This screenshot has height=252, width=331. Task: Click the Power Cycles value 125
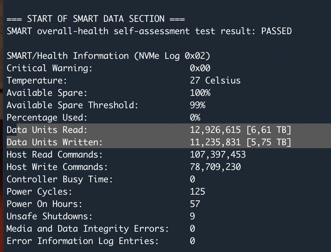tap(198, 191)
